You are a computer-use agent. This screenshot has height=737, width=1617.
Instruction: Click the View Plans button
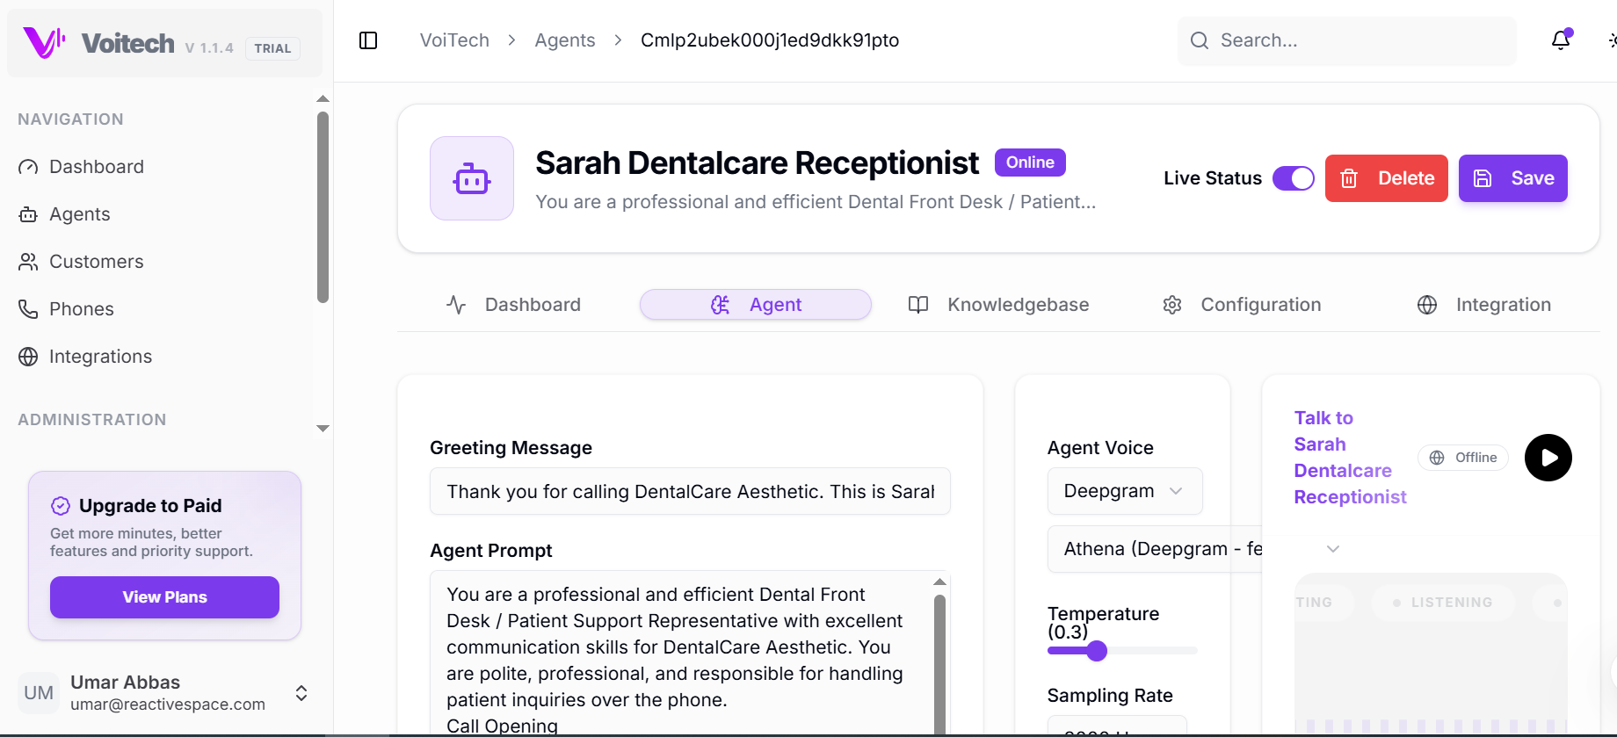164,597
